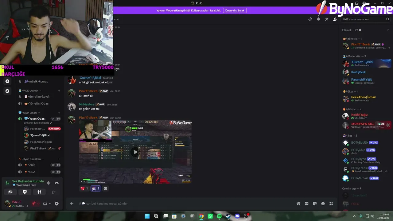Unmute the microphone in the user panel
The height and width of the screenshot is (221, 393).
pyautogui.click(x=34, y=204)
